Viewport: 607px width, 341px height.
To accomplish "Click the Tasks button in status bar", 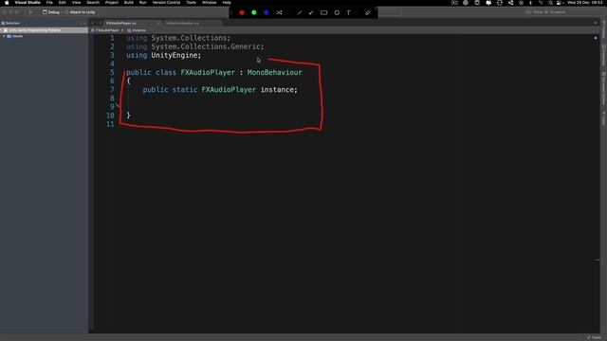I will 594,337.
